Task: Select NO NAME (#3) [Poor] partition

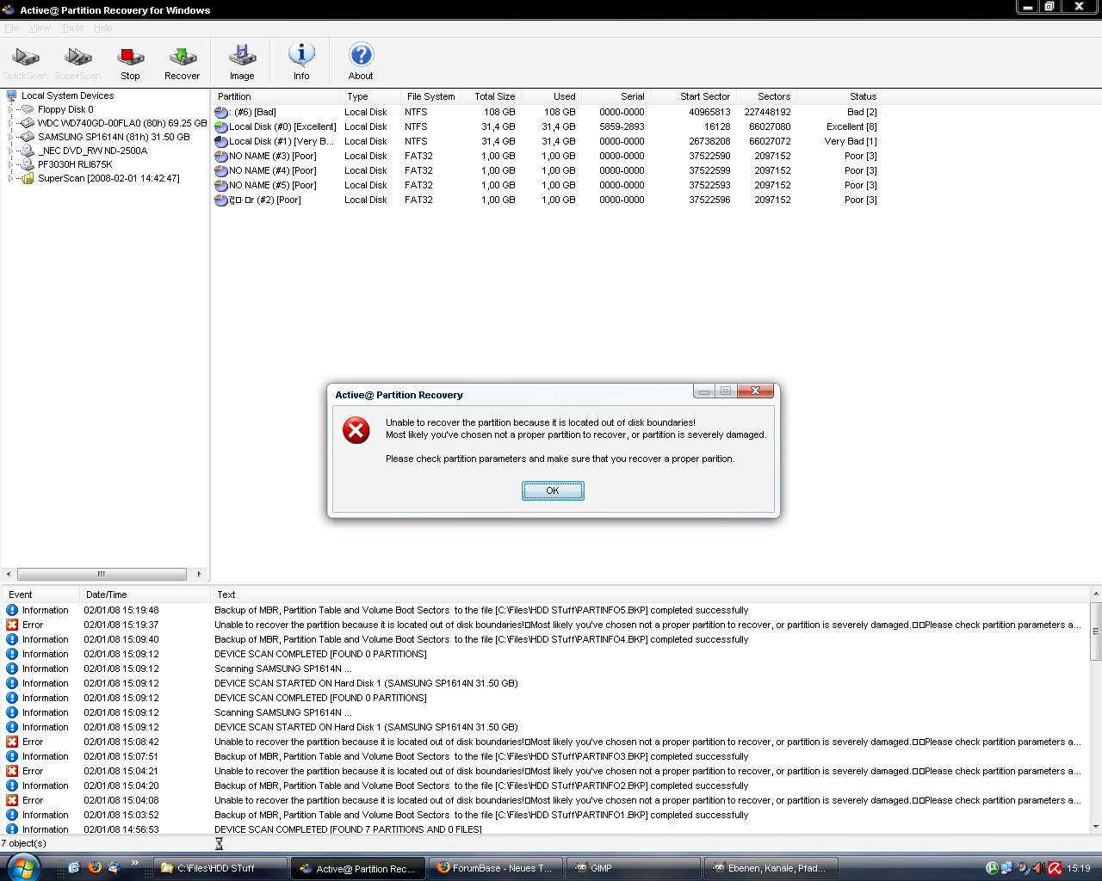Action: pos(546,156)
